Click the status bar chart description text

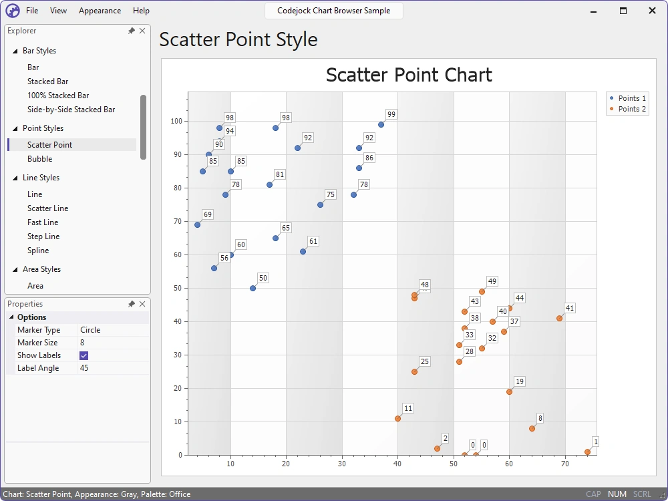click(x=97, y=494)
